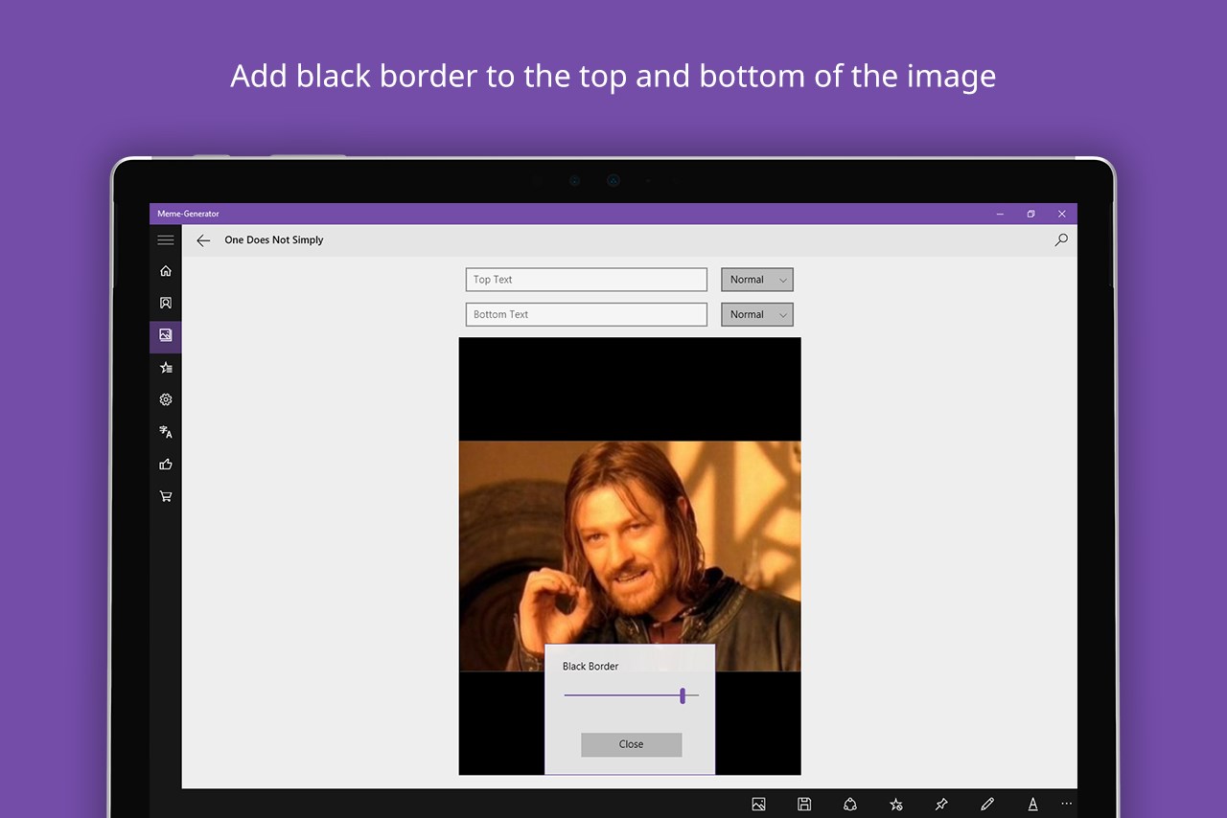Image resolution: width=1227 pixels, height=818 pixels.
Task: Open the favorites star in the sidebar
Action: click(x=165, y=368)
